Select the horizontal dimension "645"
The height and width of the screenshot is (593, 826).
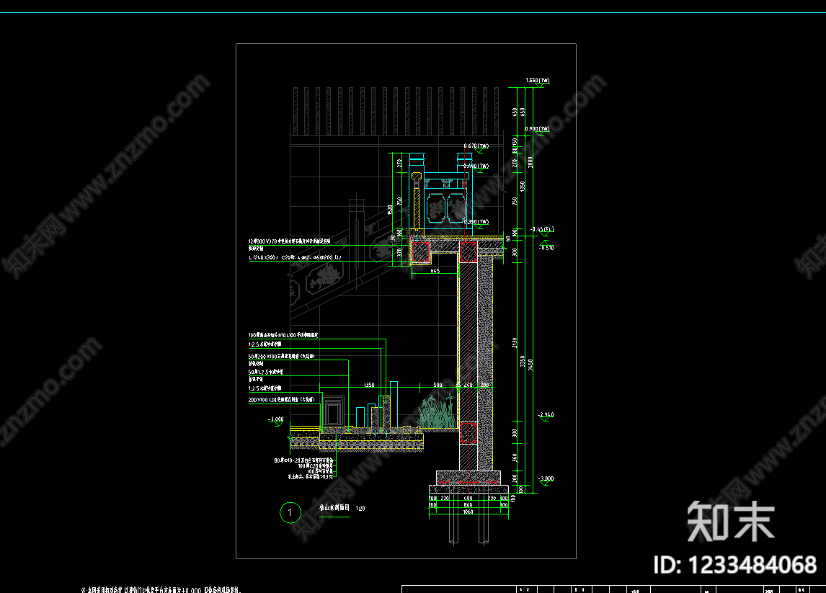[x=435, y=271]
